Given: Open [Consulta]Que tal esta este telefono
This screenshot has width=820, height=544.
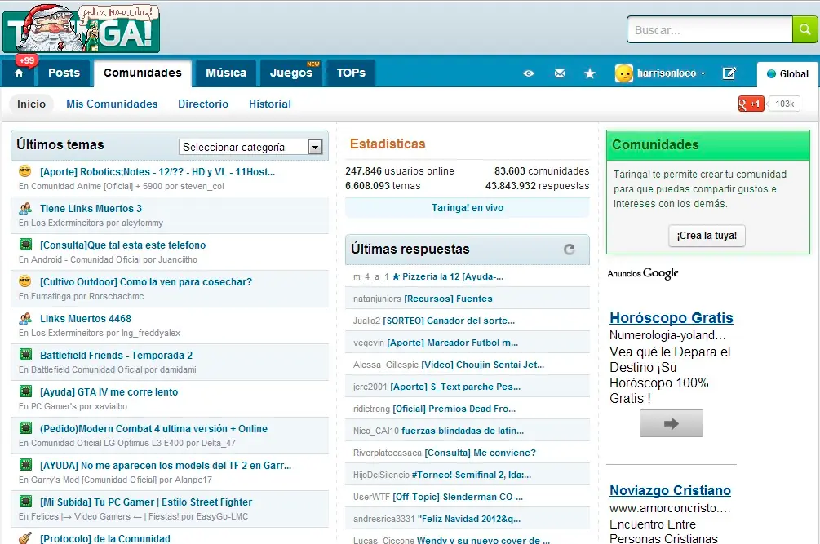Looking at the screenshot, I should pyautogui.click(x=123, y=245).
